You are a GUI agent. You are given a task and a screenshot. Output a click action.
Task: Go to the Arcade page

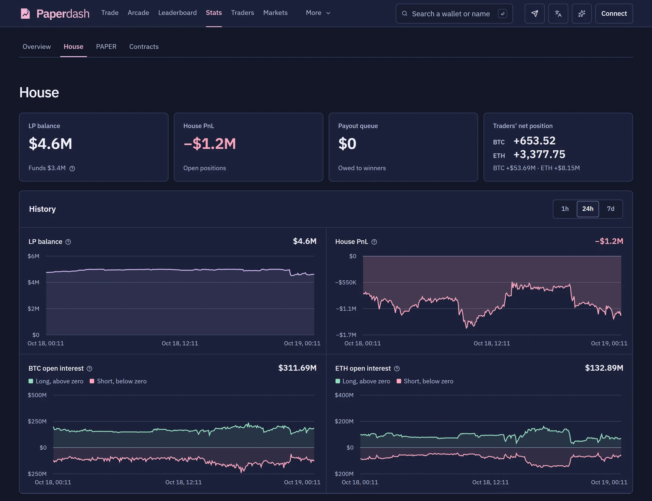[x=138, y=13]
